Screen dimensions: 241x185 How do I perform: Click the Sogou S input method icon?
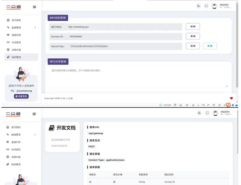228,105
